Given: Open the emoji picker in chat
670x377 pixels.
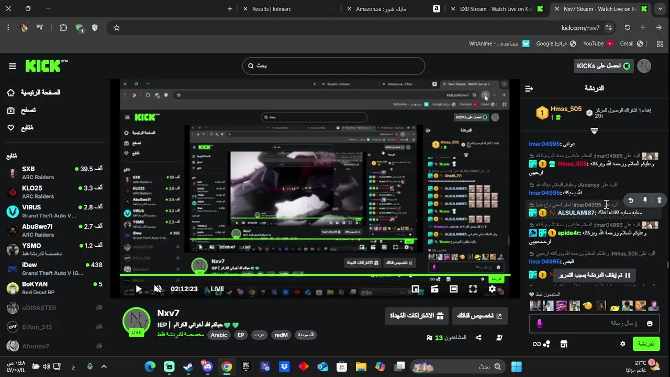Looking at the screenshot, I should pyautogui.click(x=650, y=324).
